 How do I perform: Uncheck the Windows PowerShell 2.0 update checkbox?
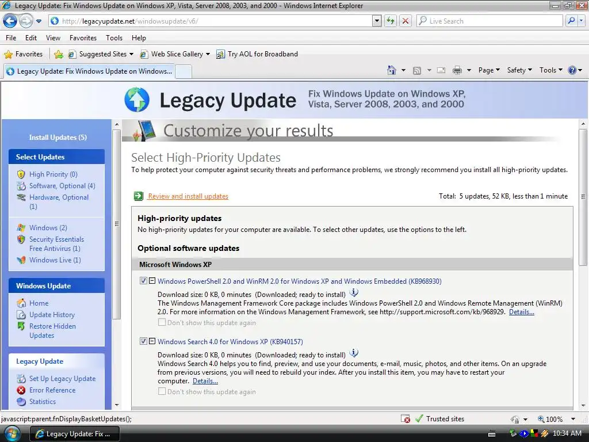click(x=143, y=281)
